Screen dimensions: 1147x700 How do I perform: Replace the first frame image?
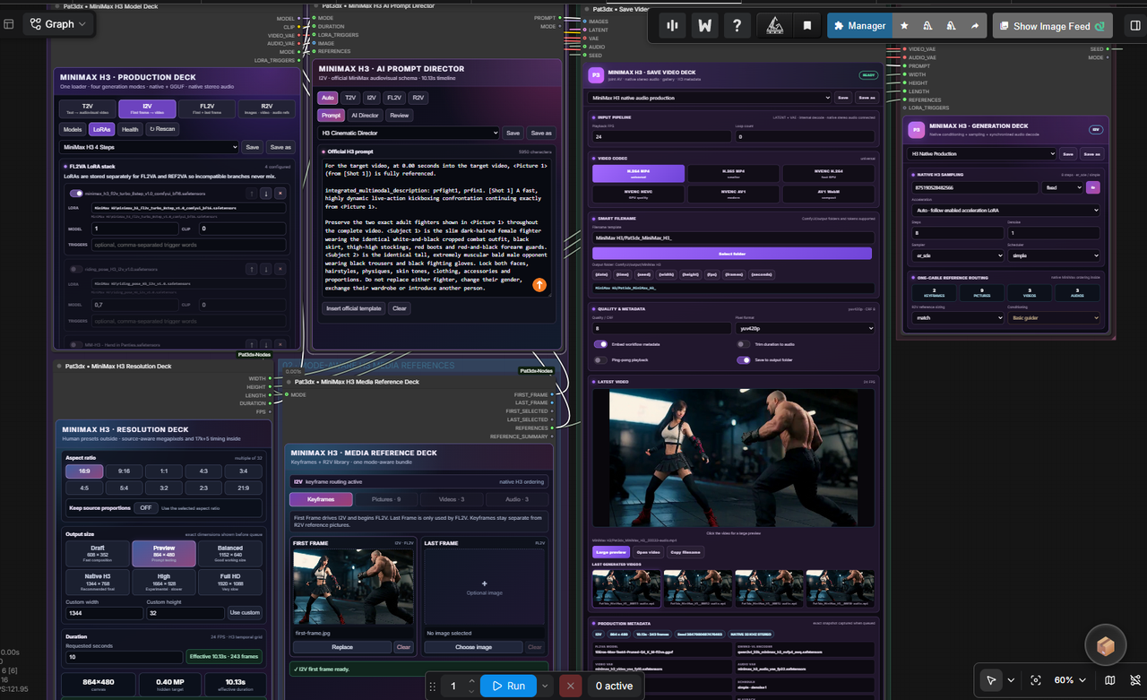[342, 647]
